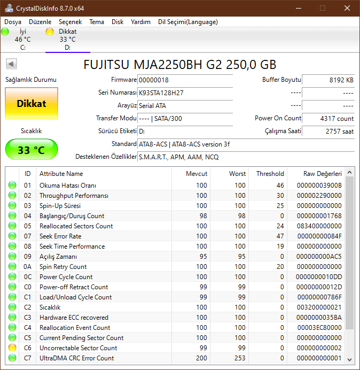
Task: Click the Serial ATA interface field
Action: [185, 105]
